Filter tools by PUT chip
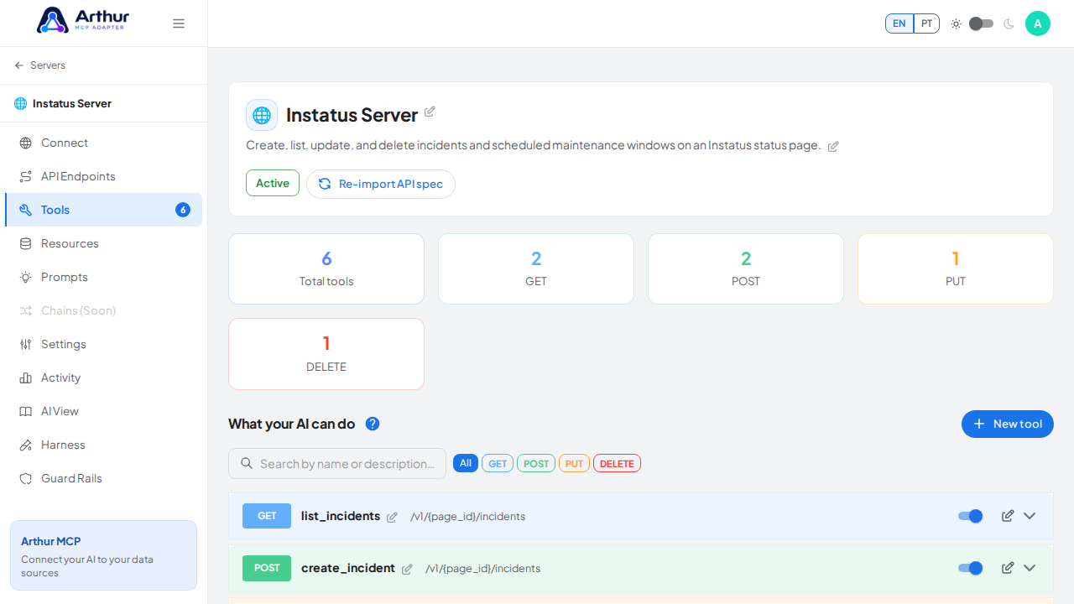The height and width of the screenshot is (604, 1074). pyautogui.click(x=574, y=463)
